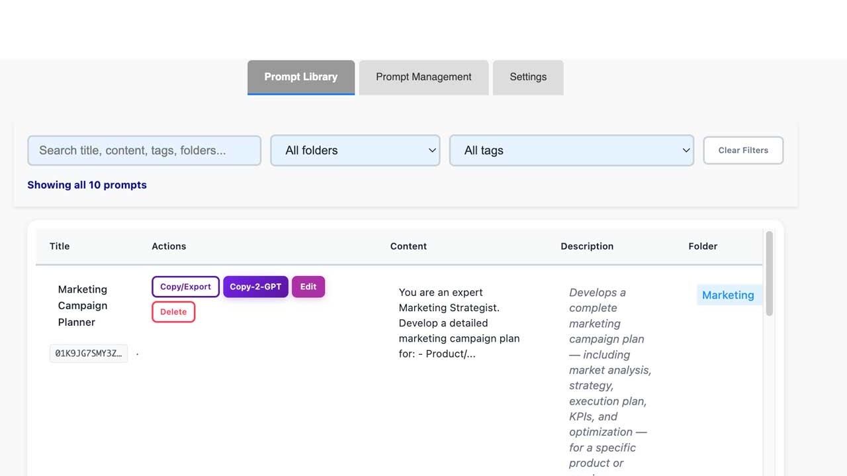
Task: Click the Content column header
Action: coord(408,246)
